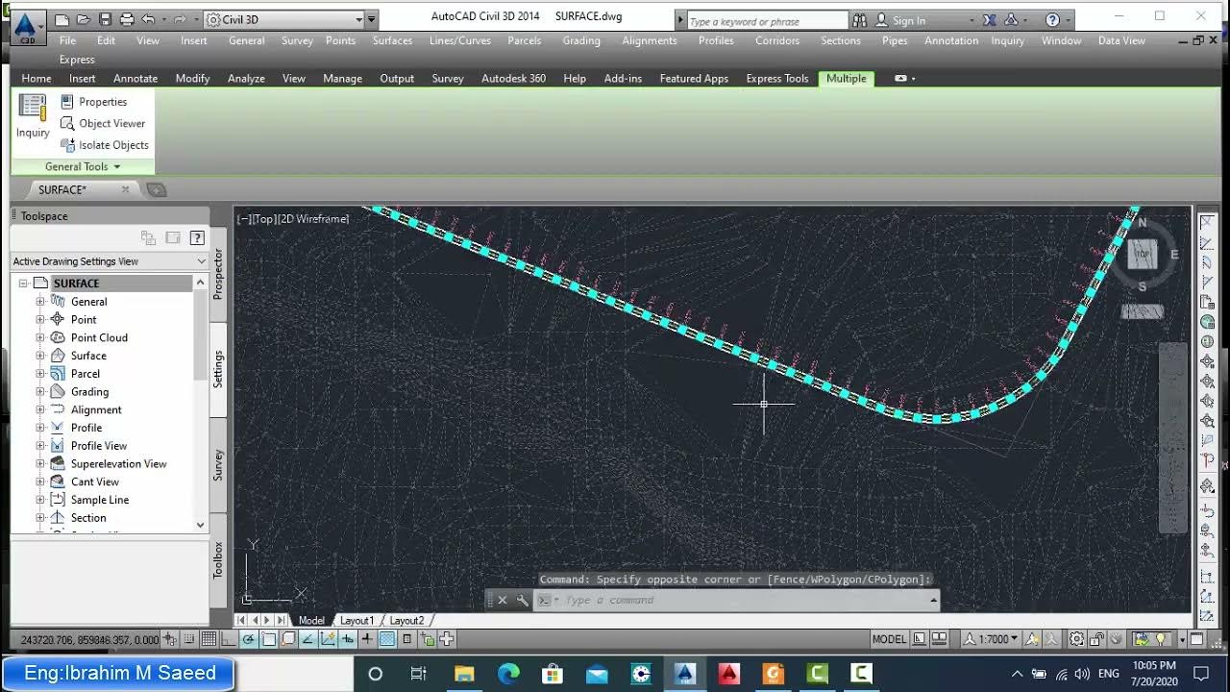Click the Undo arrow icon

[x=147, y=19]
